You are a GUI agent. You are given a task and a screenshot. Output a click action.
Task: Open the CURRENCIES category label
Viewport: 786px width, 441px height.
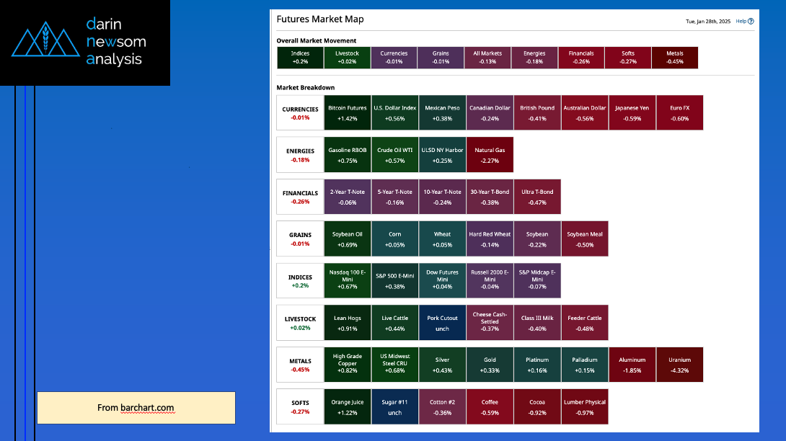coord(300,112)
